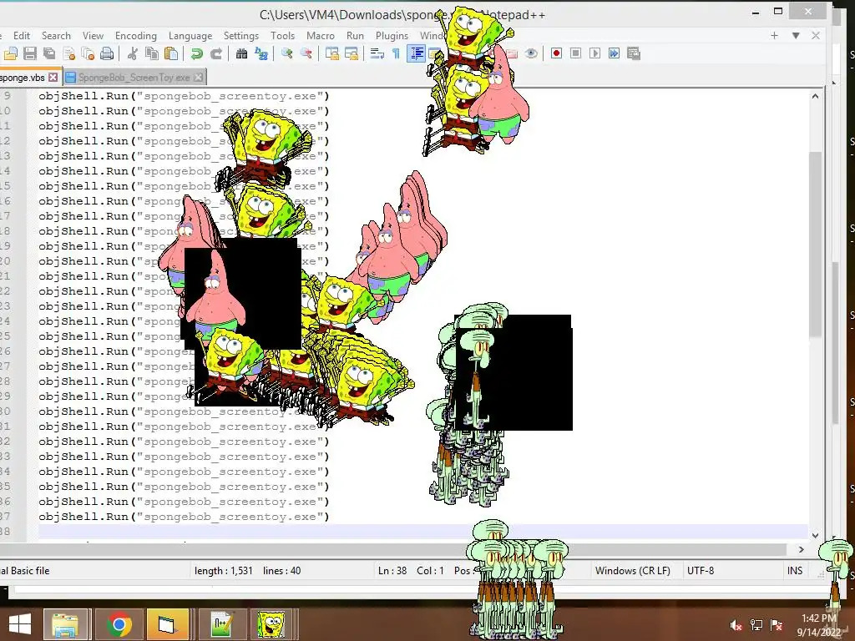The height and width of the screenshot is (641, 855).
Task: Open the Edit menu
Action: (x=22, y=35)
